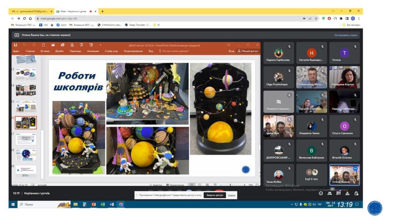Click Закрыть доступ button in sharing bar
The height and width of the screenshot is (221, 393).
pyautogui.click(x=215, y=195)
